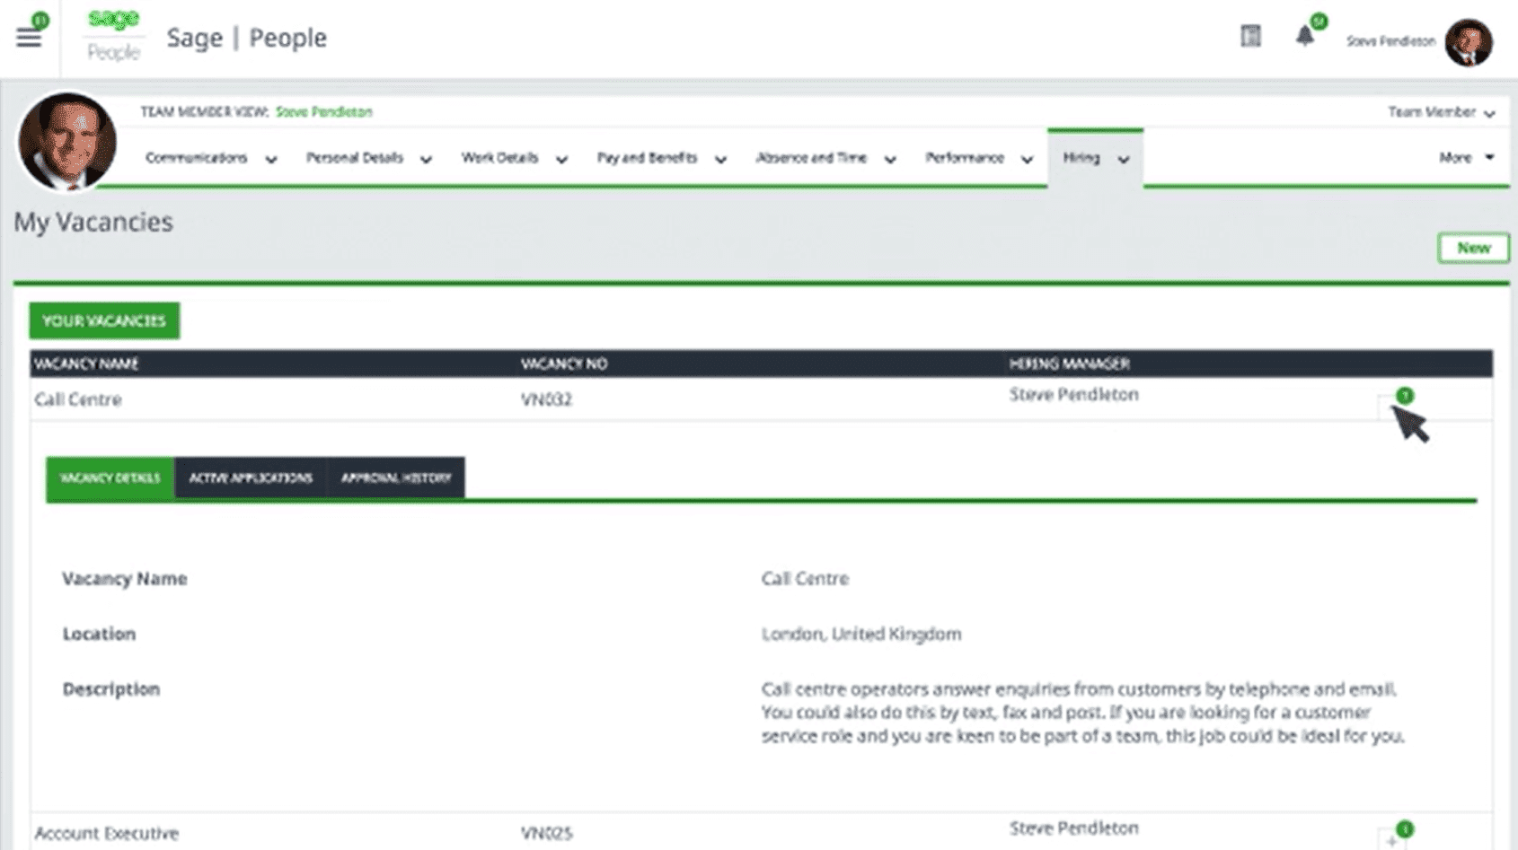Expand Pay and Benefits menu
Screen dimensions: 1518x850
click(661, 158)
